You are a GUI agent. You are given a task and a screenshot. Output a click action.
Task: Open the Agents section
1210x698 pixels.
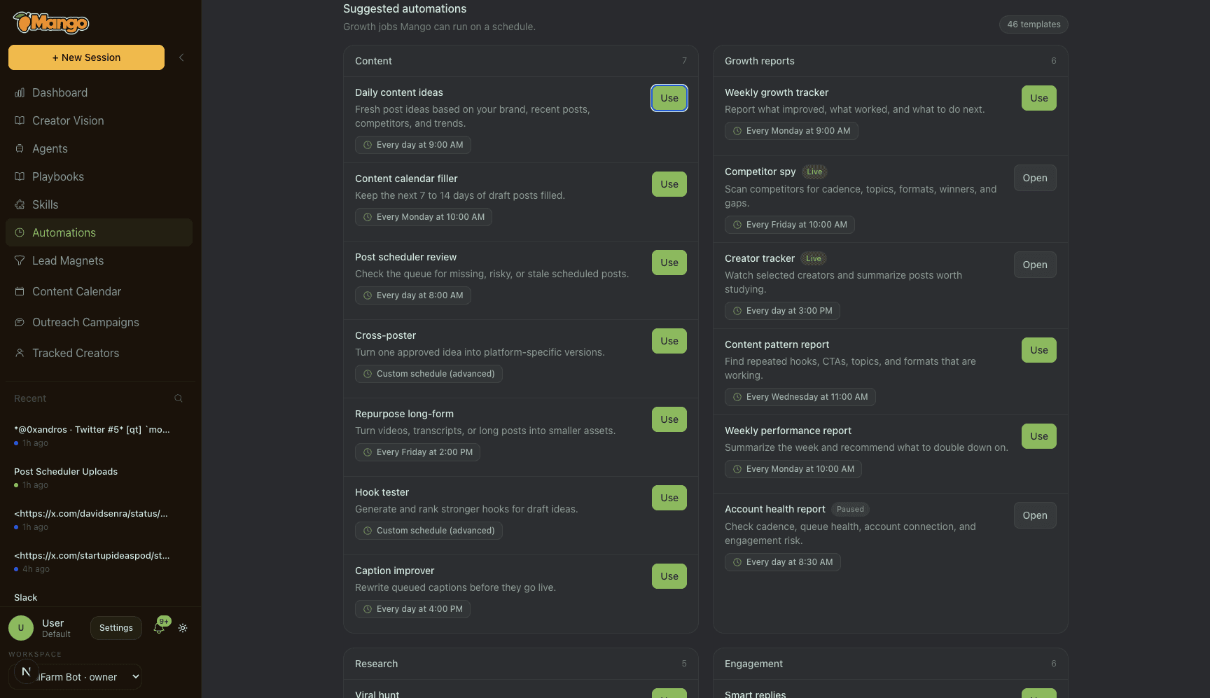(x=99, y=148)
